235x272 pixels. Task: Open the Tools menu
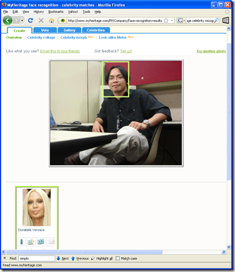tap(86, 12)
